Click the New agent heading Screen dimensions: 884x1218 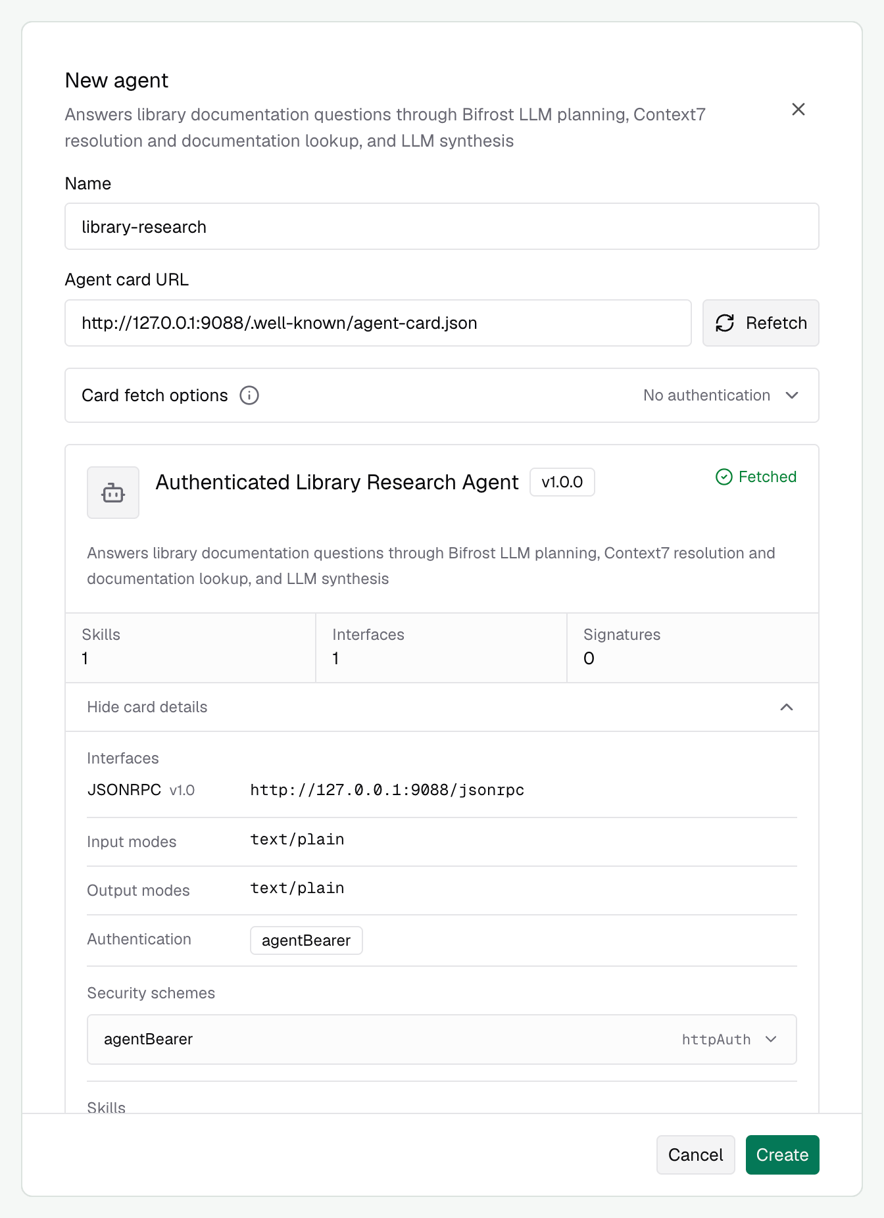[116, 80]
